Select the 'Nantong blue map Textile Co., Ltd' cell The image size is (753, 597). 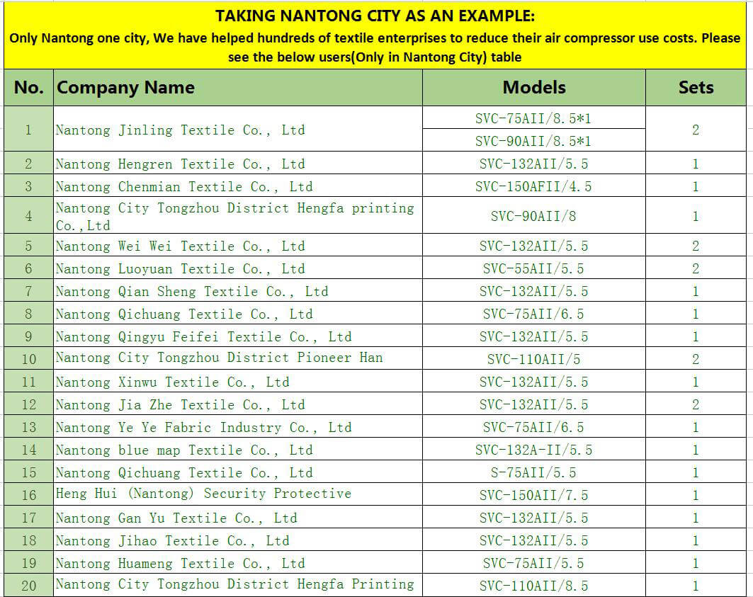[238, 448]
